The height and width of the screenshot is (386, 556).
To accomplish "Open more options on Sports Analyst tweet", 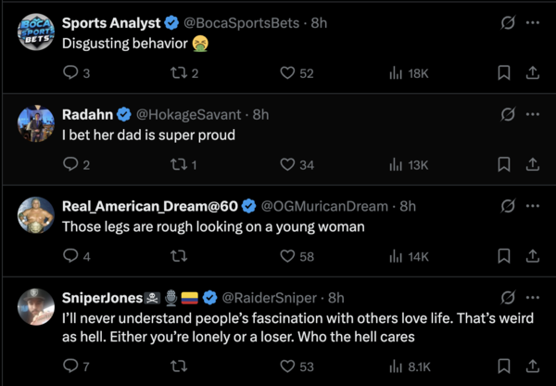I will [533, 22].
